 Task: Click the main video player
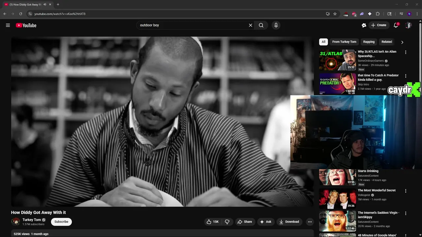pos(162,122)
